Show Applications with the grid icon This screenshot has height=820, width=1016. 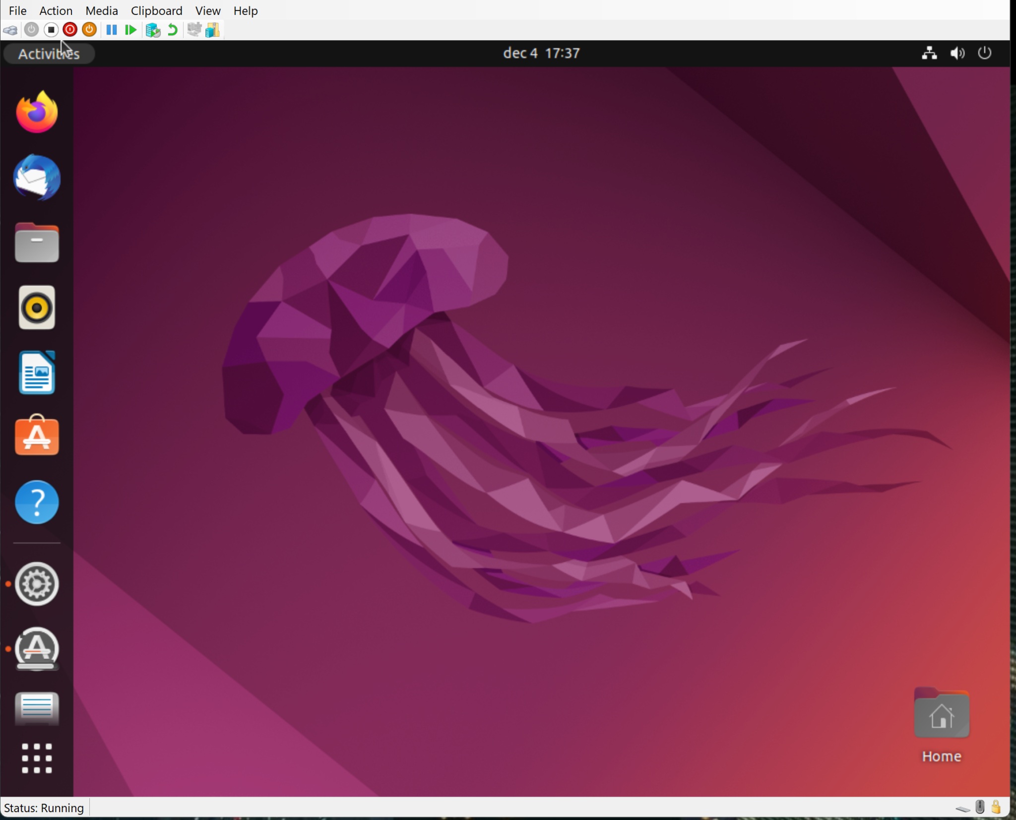click(36, 757)
